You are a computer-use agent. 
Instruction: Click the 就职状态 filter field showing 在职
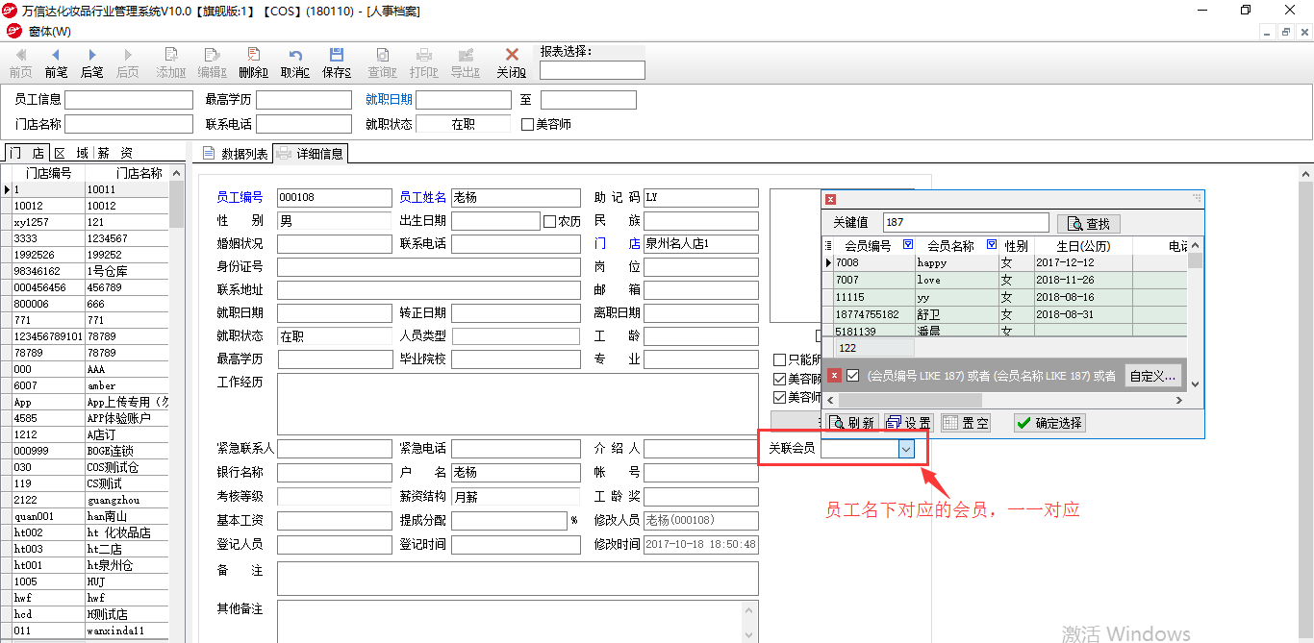(464, 124)
